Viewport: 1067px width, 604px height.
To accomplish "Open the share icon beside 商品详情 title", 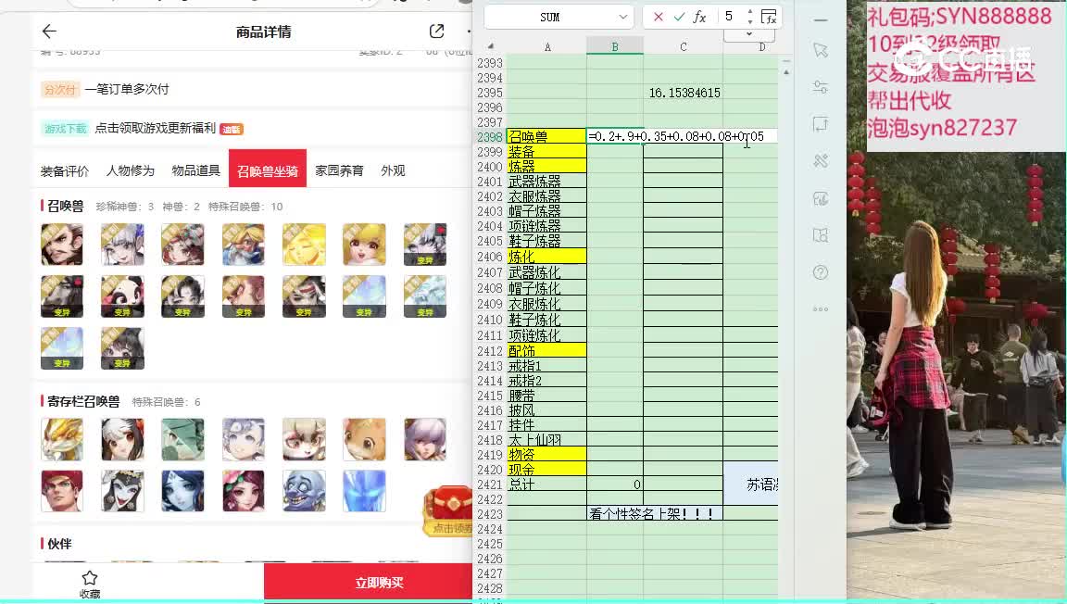I will pos(437,31).
